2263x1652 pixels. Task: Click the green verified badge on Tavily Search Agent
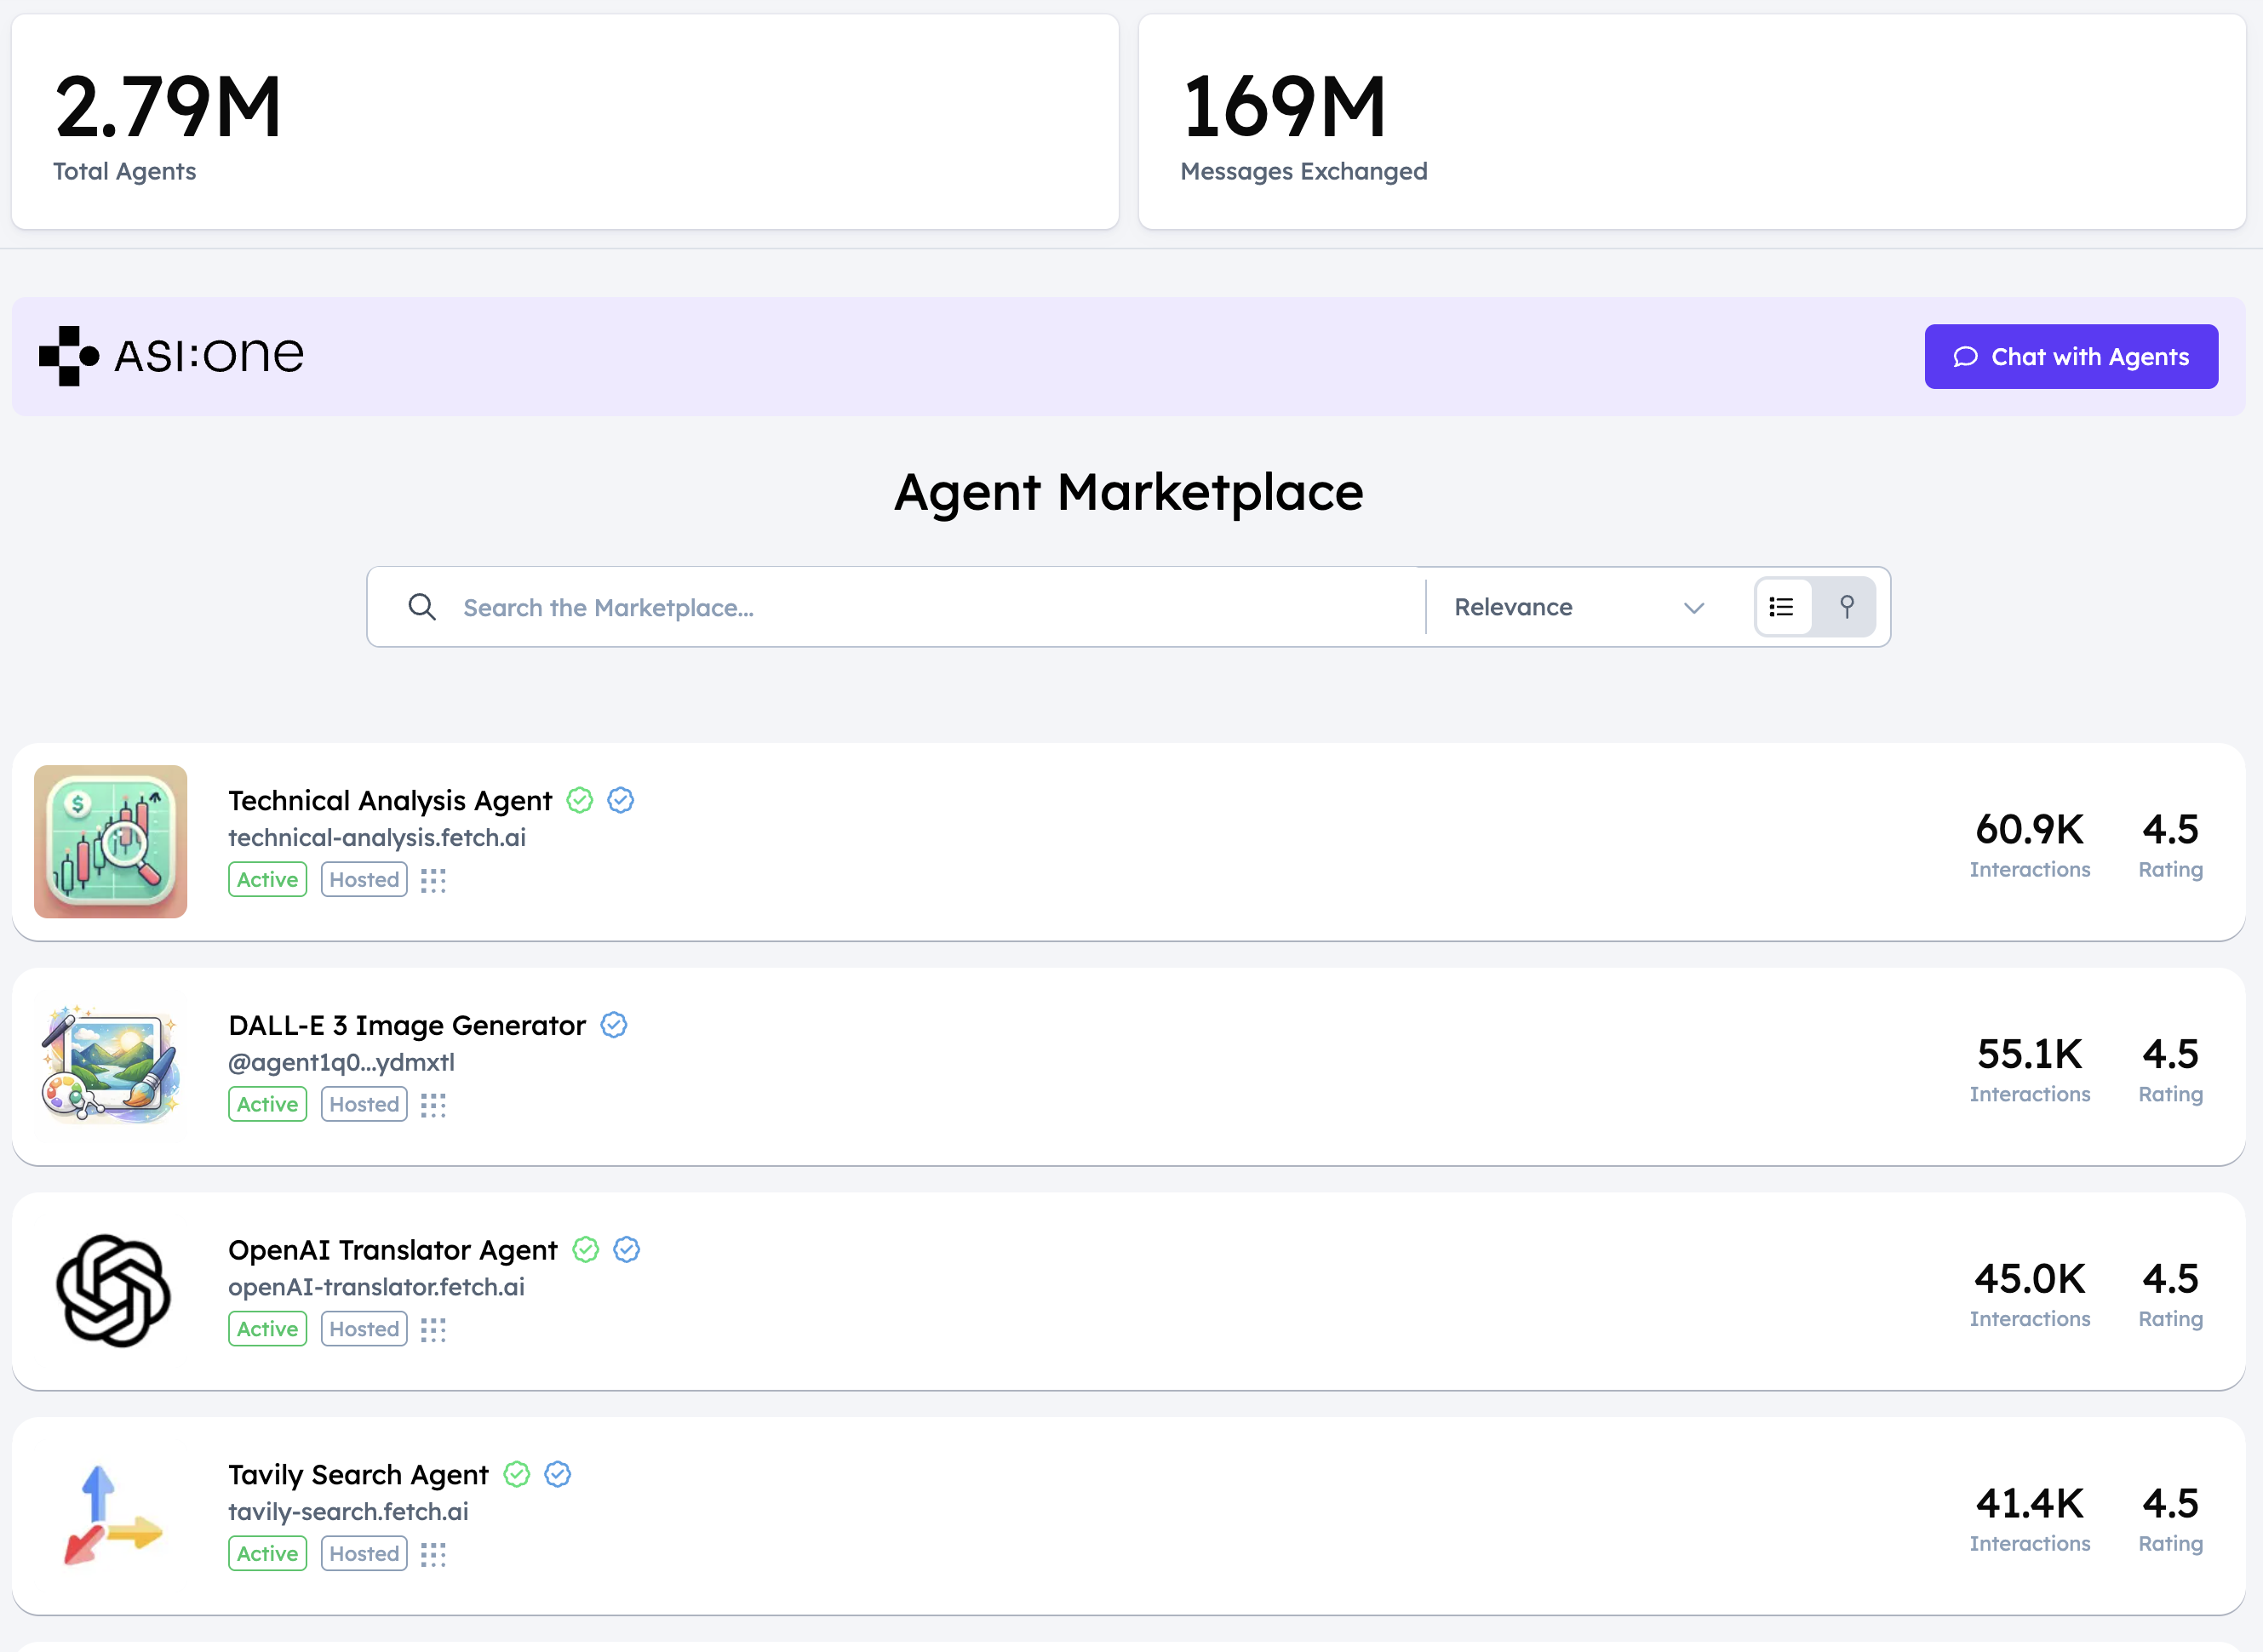coord(516,1474)
